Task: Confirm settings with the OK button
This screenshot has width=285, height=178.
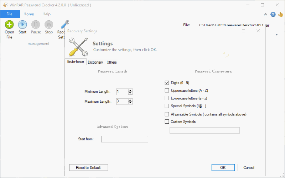Action: [x=223, y=167]
